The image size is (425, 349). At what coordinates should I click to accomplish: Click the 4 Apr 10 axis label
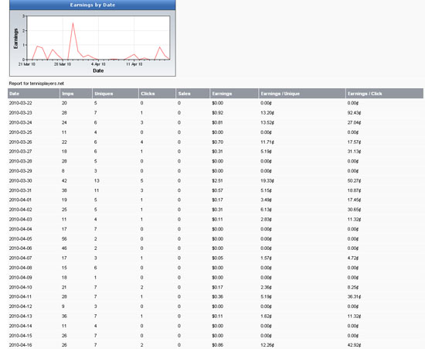[98, 64]
